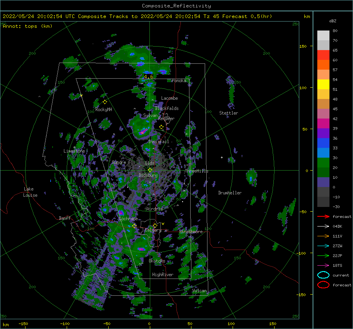Click the Sundre town label
Screen dimensions: 353x329
pyautogui.click(x=119, y=162)
